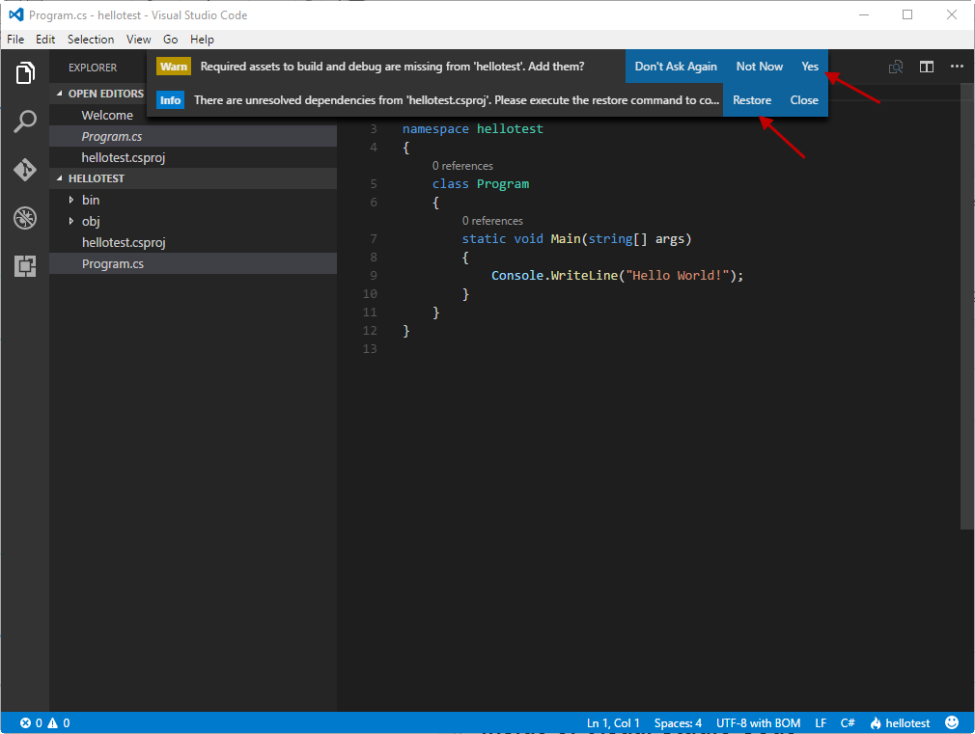Click Yes on the required assets prompt
Viewport: 975px width, 734px height.
coord(810,67)
